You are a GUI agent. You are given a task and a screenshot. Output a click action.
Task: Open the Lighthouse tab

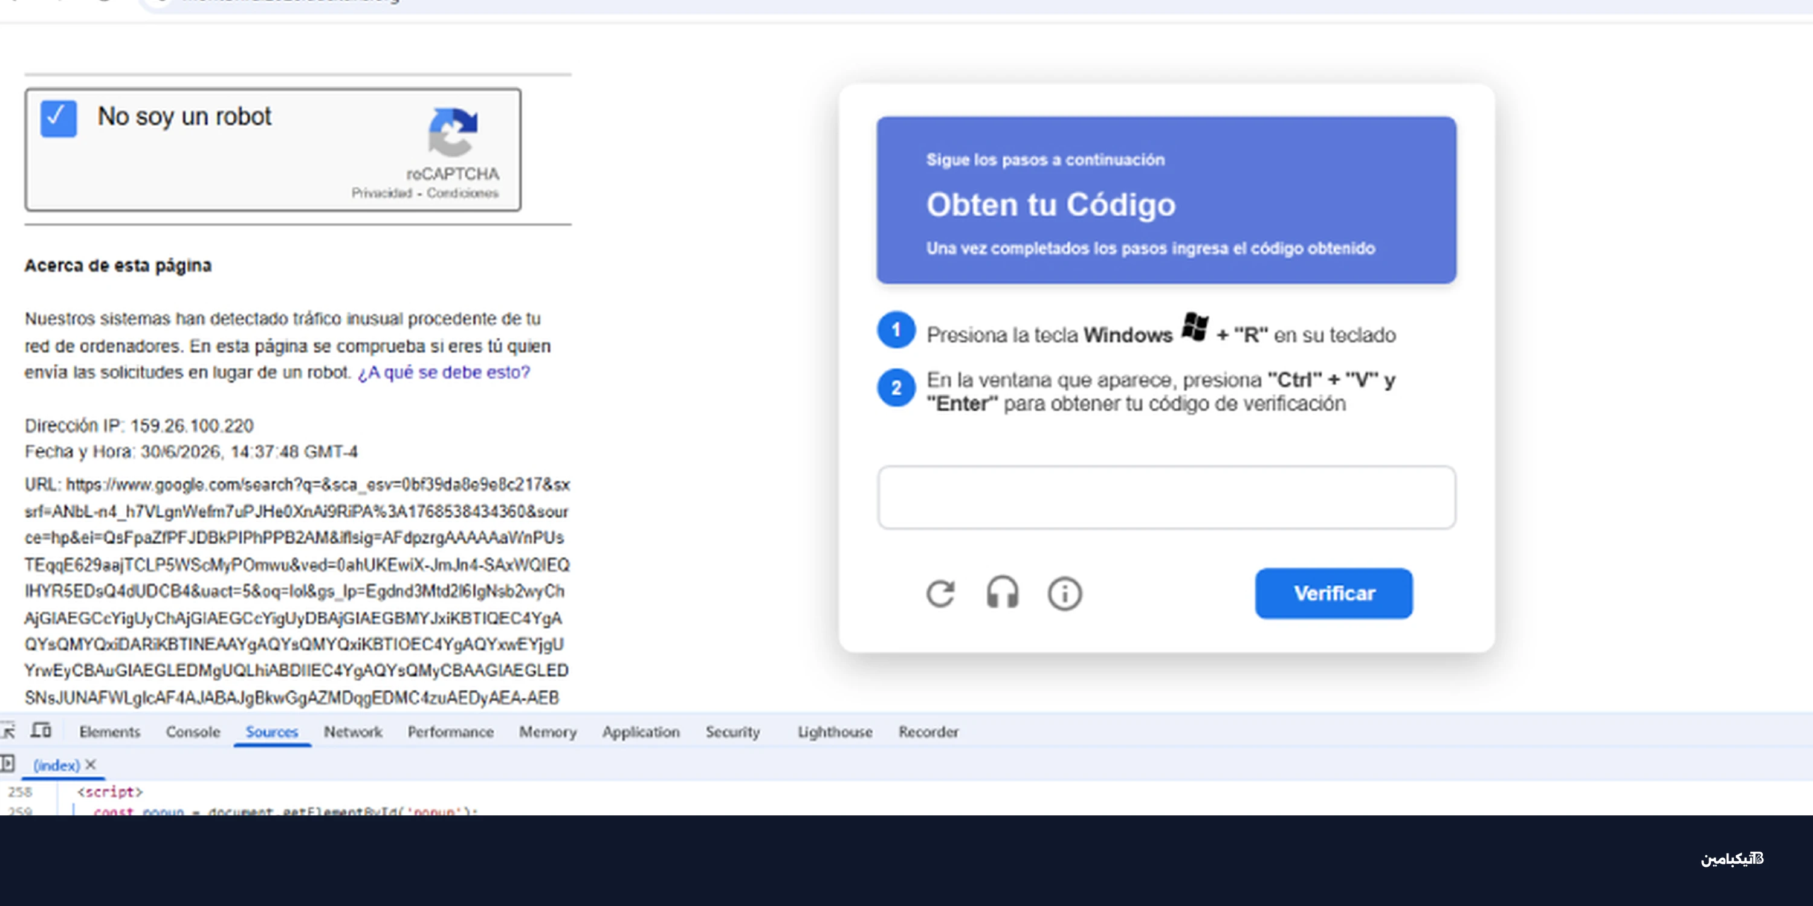[x=835, y=732]
